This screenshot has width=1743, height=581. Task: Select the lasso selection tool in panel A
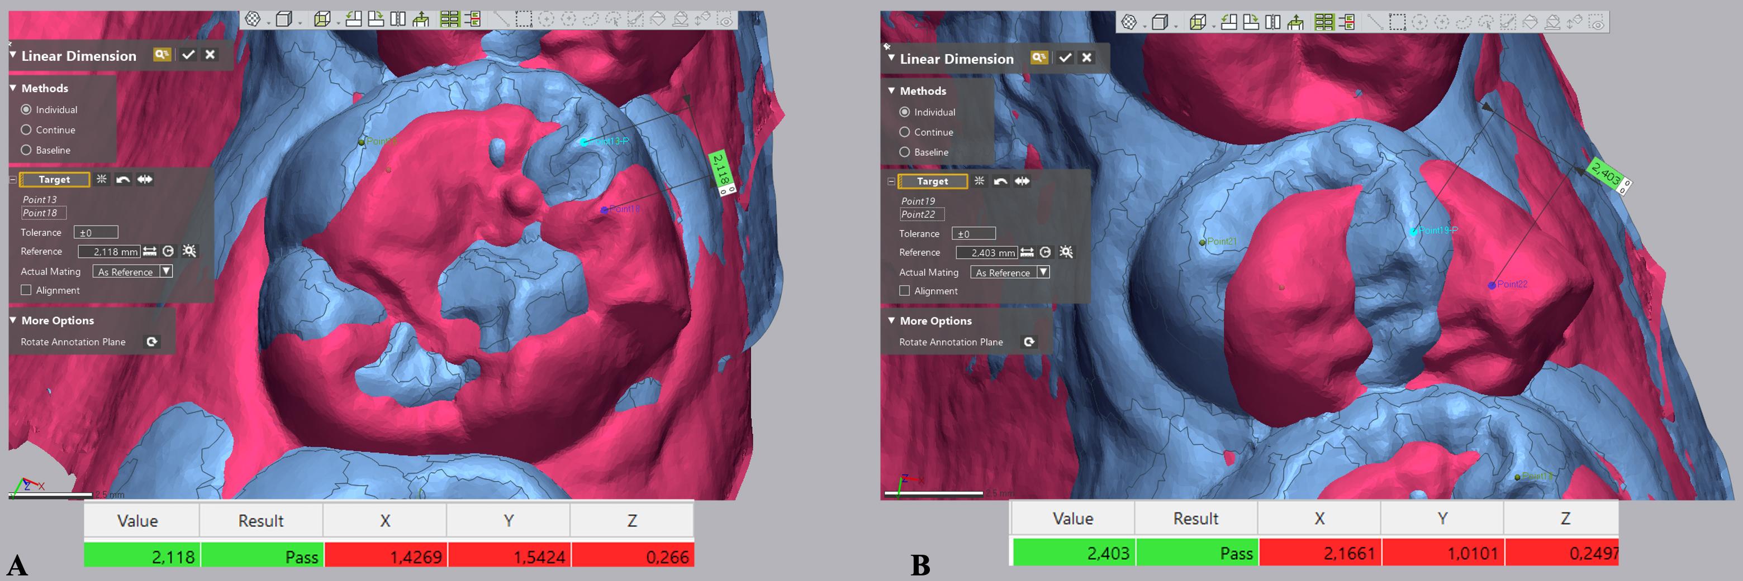pos(591,19)
